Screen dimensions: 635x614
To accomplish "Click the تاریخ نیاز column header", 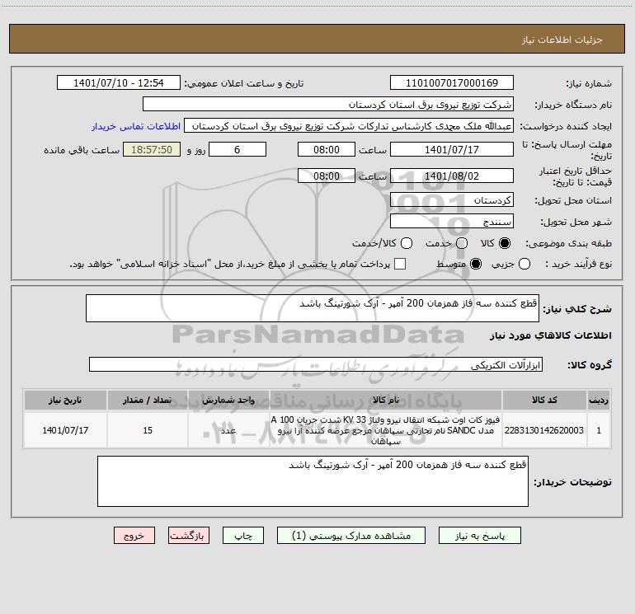I will (x=65, y=400).
